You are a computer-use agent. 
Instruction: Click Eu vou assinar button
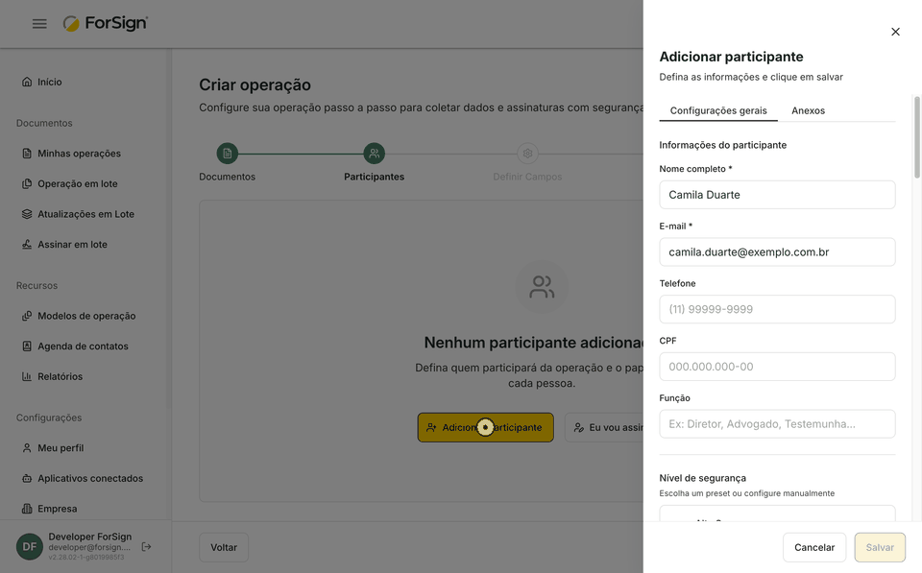coord(604,427)
